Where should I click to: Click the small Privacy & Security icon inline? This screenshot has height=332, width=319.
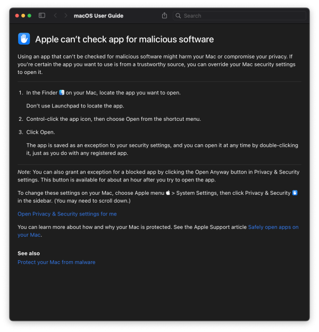coord(295,193)
